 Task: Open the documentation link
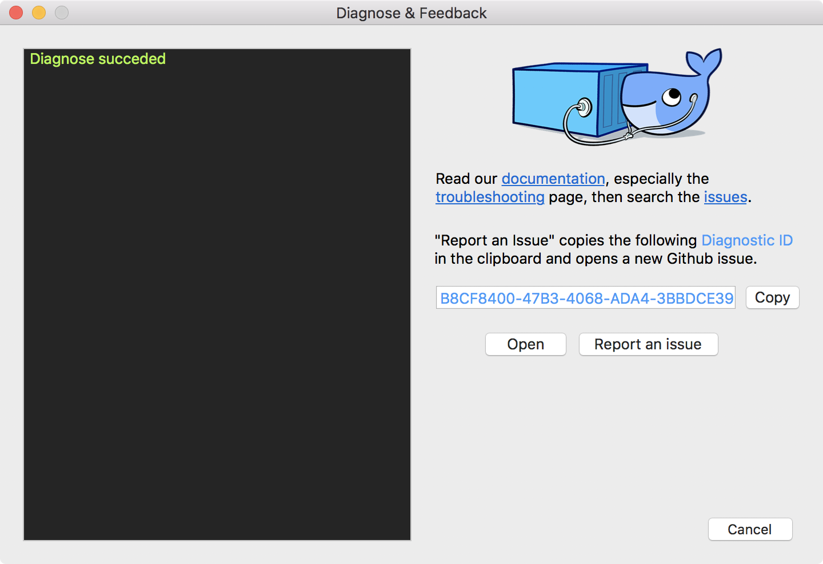(553, 179)
